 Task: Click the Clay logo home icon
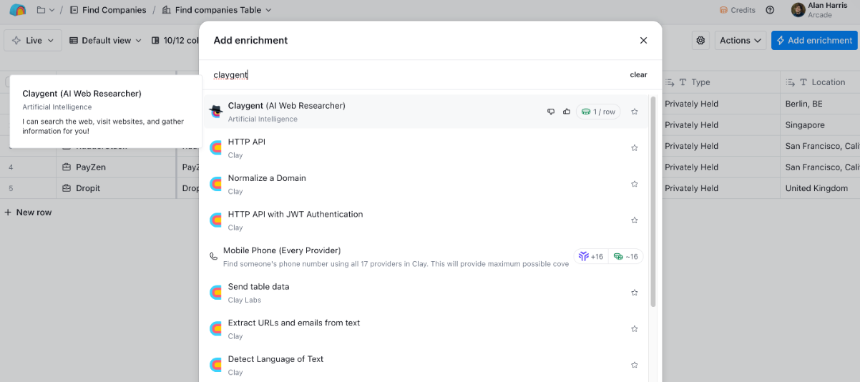coord(18,10)
